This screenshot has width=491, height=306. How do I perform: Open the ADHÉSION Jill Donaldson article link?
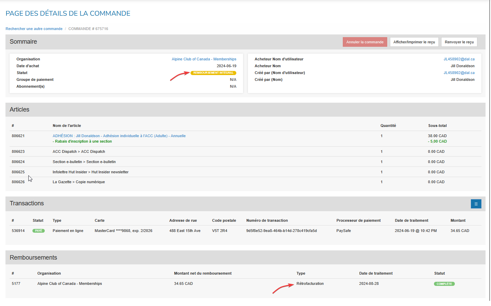pyautogui.click(x=119, y=136)
